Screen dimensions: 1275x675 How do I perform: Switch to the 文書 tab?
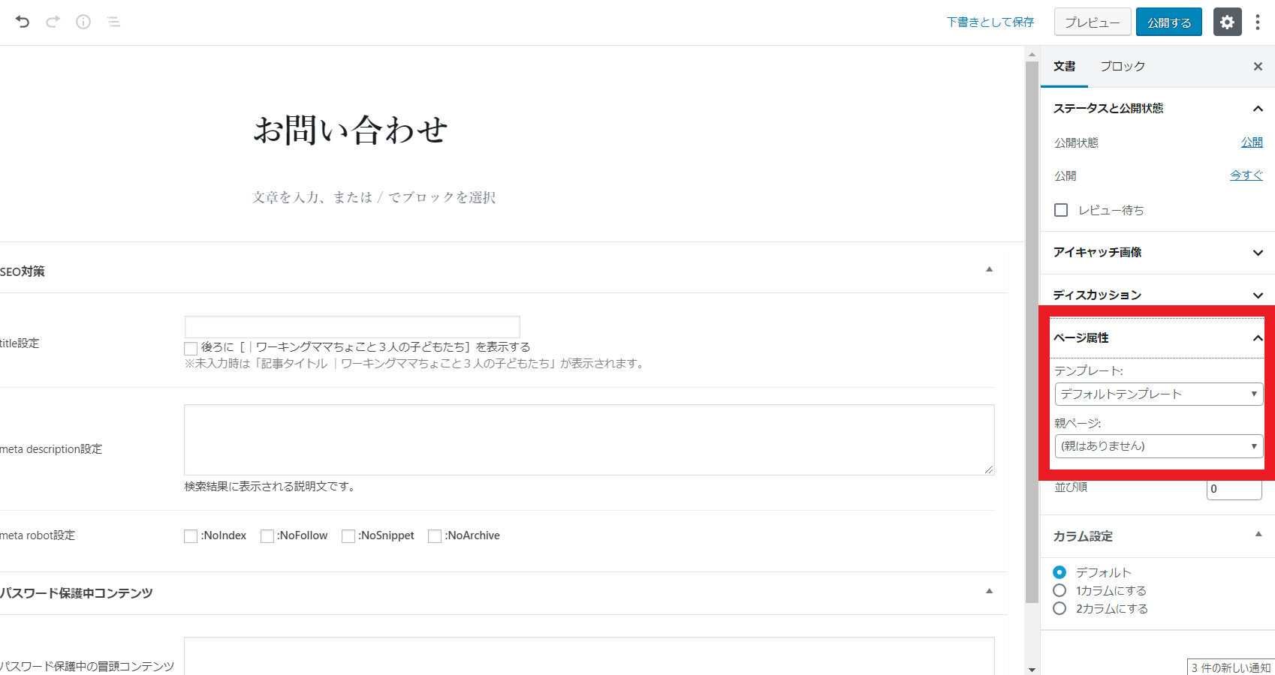coord(1064,67)
